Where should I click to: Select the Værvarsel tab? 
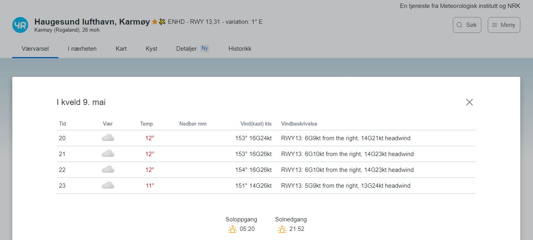35,49
